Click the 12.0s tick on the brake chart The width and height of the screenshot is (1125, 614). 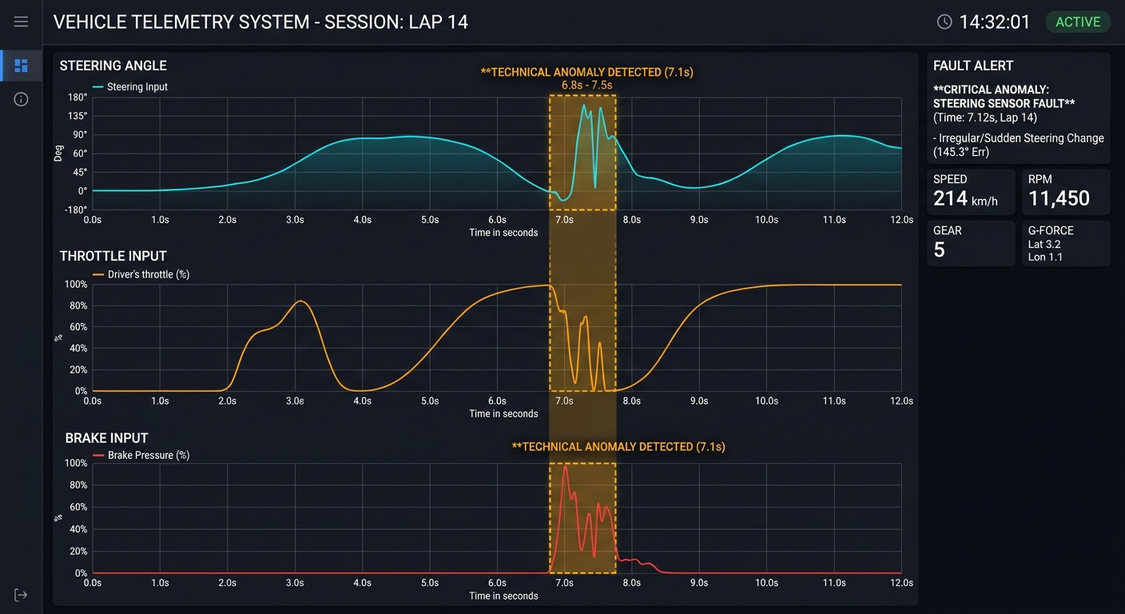(x=902, y=583)
